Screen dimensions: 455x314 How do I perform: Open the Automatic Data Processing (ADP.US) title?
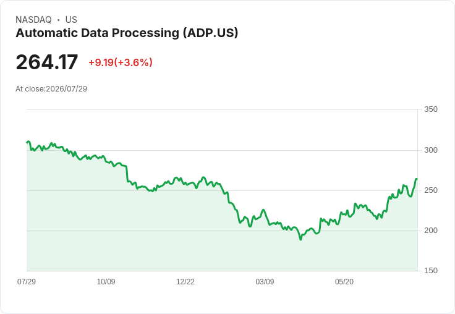(x=127, y=33)
